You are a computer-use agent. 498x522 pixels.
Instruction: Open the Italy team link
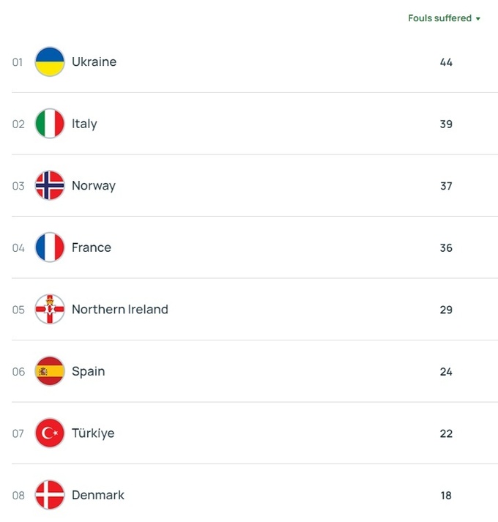pos(84,124)
